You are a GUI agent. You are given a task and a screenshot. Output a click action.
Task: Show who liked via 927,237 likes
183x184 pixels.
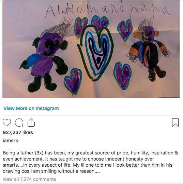click(x=18, y=132)
